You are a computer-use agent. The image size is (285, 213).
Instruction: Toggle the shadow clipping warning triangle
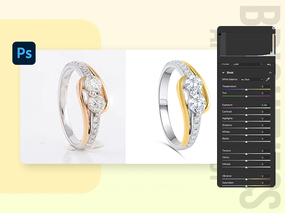220,34
